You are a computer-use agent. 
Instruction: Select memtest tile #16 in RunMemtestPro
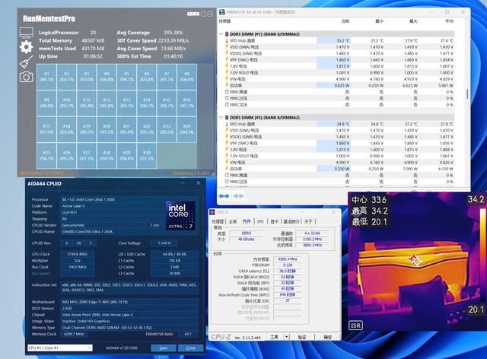pos(186,103)
